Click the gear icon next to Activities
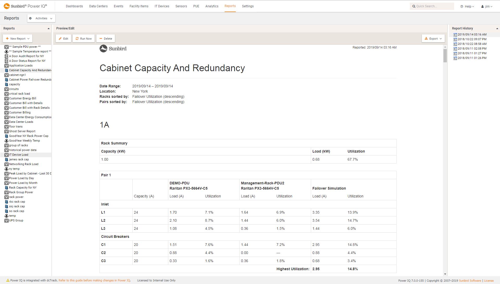 tap(30, 18)
